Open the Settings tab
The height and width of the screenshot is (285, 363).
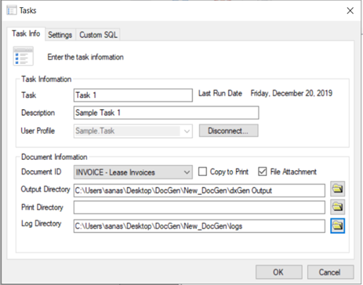click(60, 35)
